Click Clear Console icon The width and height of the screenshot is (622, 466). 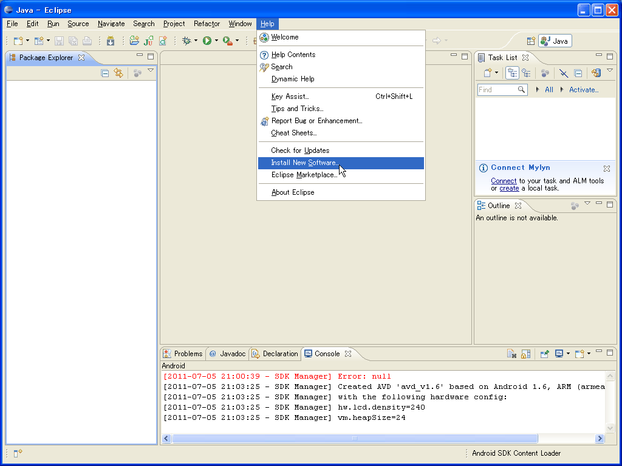[x=511, y=354]
